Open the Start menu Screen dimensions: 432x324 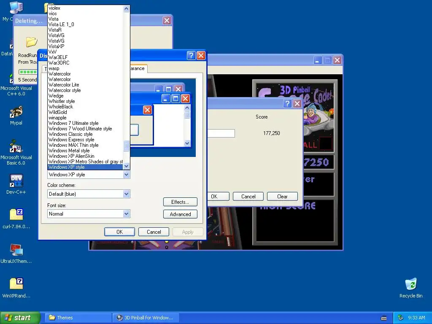pyautogui.click(x=20, y=318)
